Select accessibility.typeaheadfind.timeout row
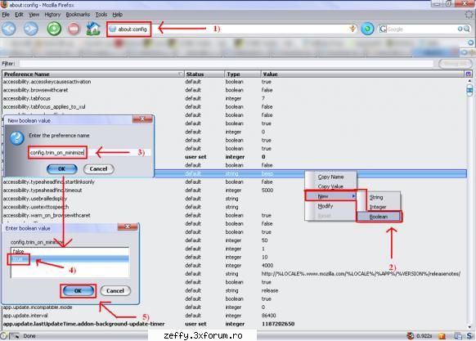The height and width of the screenshot is (341, 476). tap(234, 191)
